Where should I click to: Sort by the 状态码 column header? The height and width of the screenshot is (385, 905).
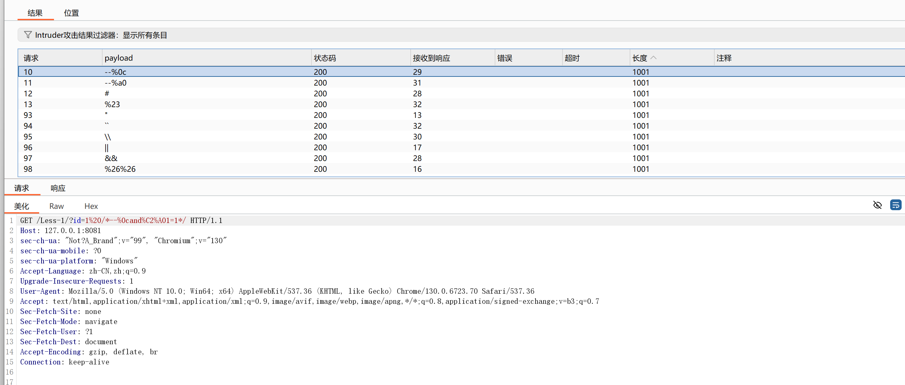[325, 58]
